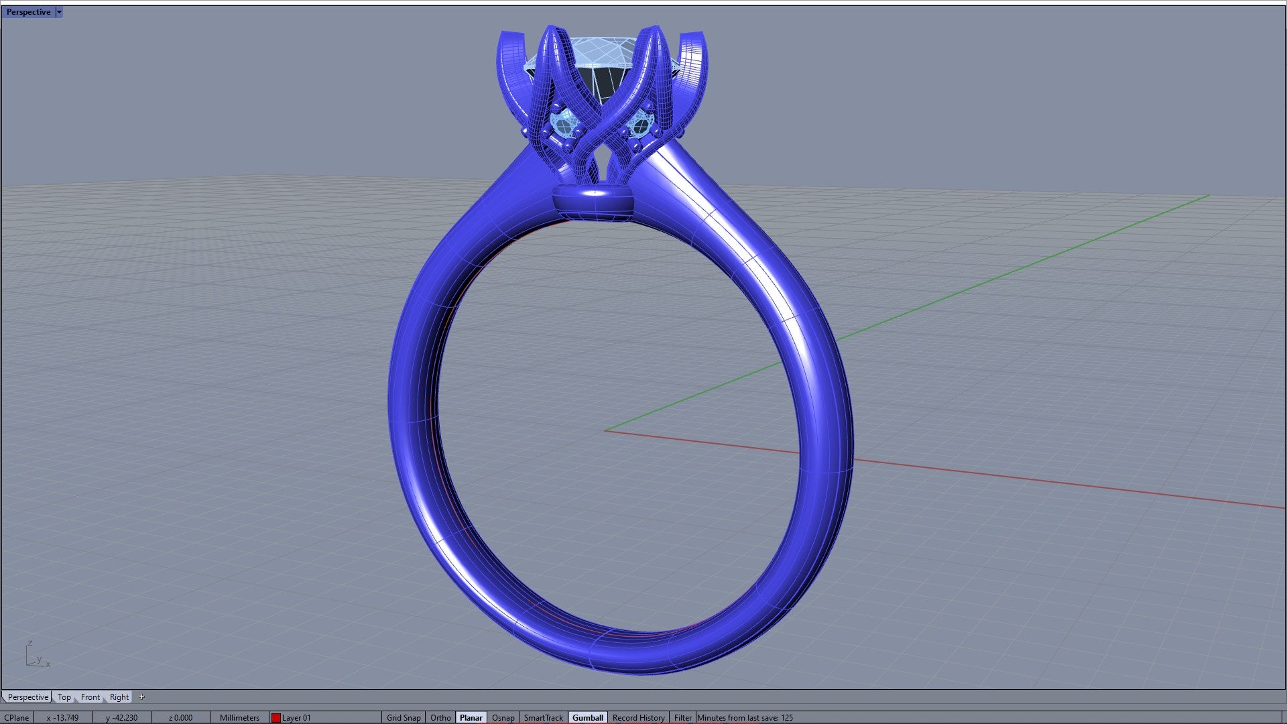Image resolution: width=1287 pixels, height=724 pixels.
Task: Click the red Layer 01 color swatch
Action: pyautogui.click(x=275, y=717)
